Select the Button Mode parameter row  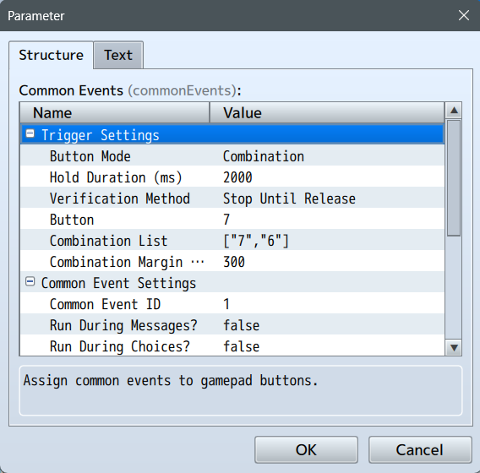[x=232, y=155]
